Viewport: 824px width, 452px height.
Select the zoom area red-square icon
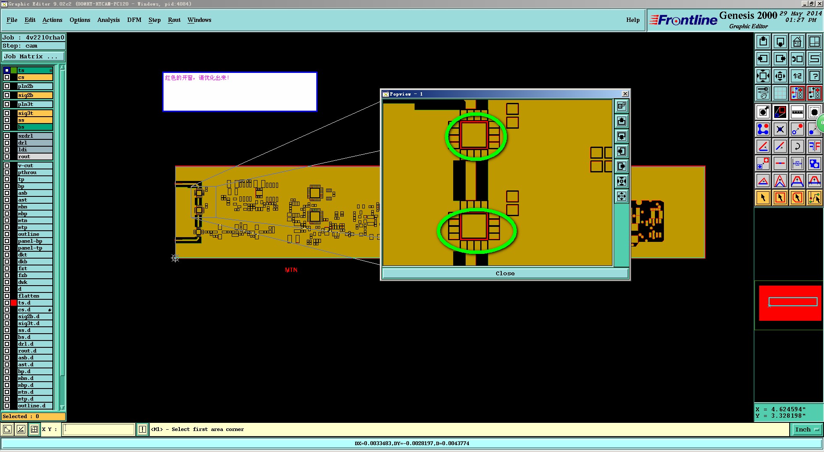click(780, 112)
